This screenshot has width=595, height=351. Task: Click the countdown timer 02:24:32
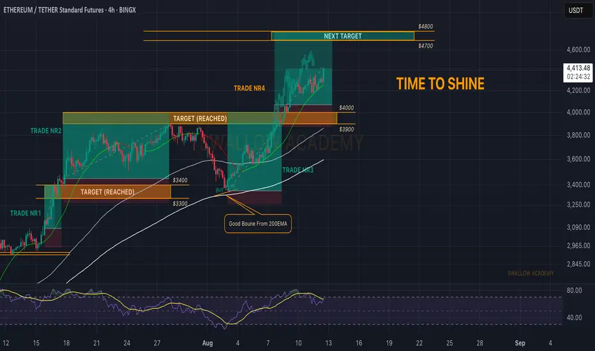click(578, 77)
